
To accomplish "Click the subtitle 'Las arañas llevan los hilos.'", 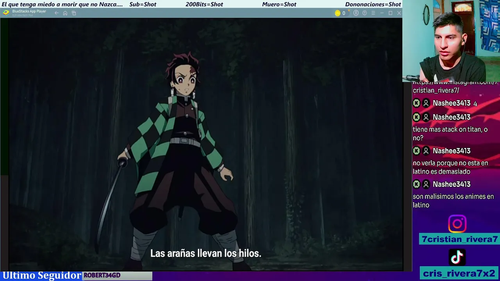I will click(x=205, y=253).
